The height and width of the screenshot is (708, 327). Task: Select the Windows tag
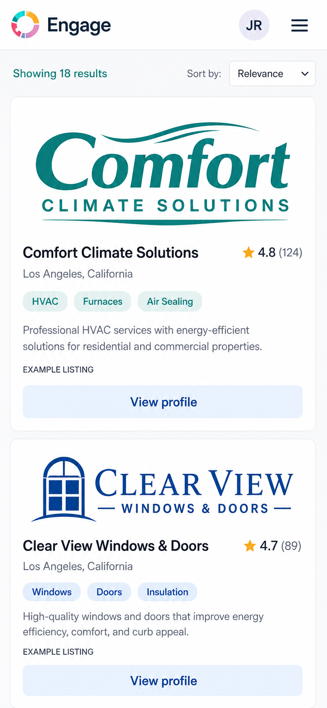click(52, 592)
